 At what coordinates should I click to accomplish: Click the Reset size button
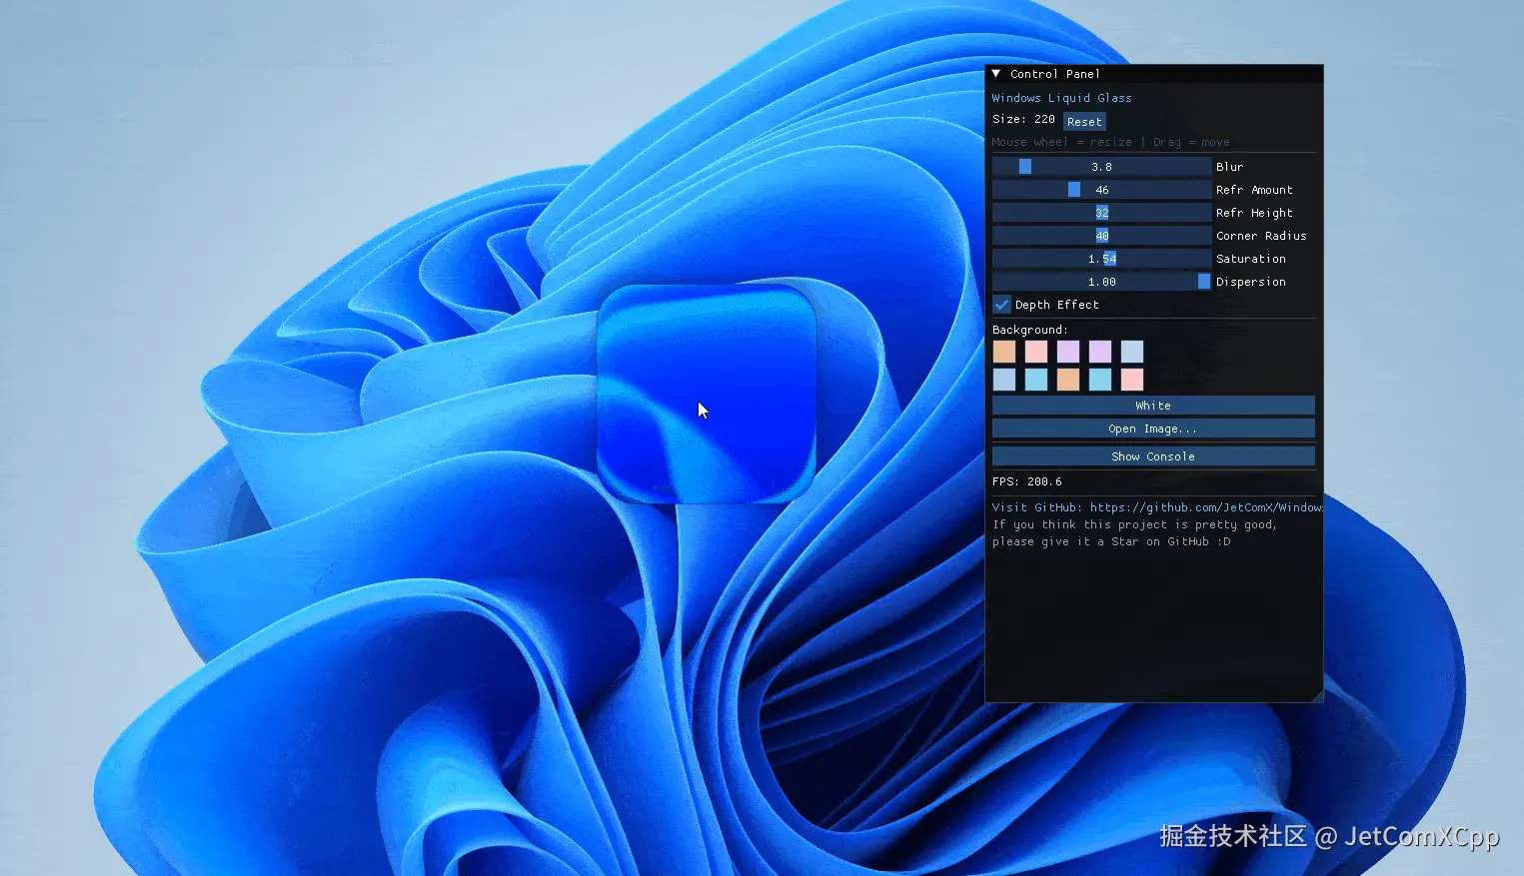(1084, 122)
